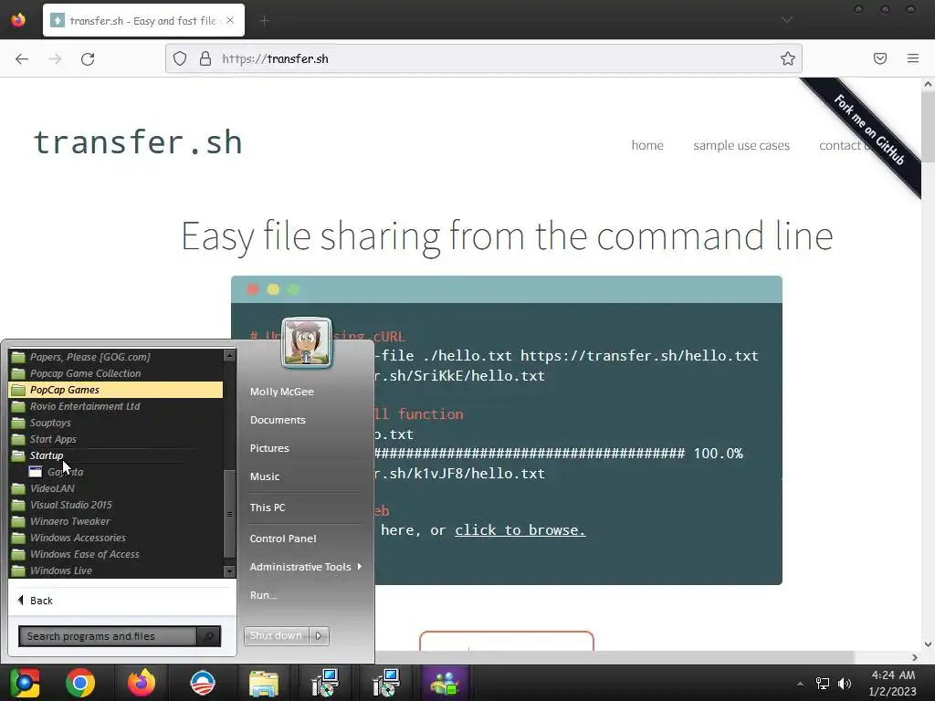Open the Run... dialog
The height and width of the screenshot is (701, 935).
click(264, 595)
